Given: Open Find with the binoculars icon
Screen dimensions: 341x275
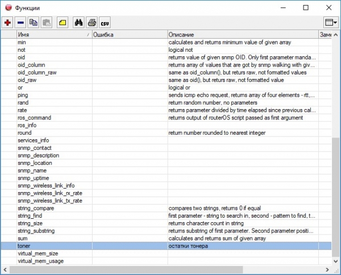Looking at the screenshot, I should 79,23.
